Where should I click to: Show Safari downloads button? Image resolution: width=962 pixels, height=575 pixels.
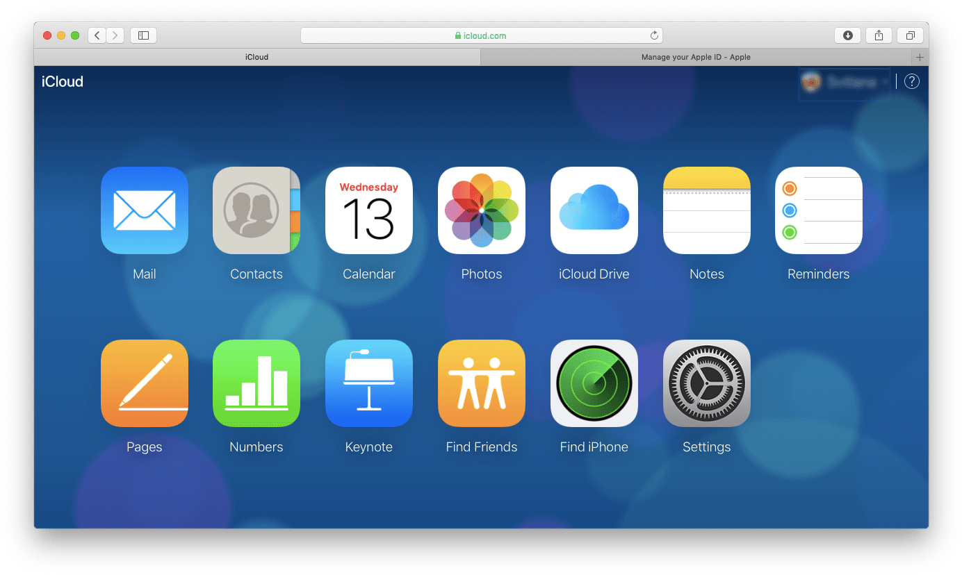[848, 35]
